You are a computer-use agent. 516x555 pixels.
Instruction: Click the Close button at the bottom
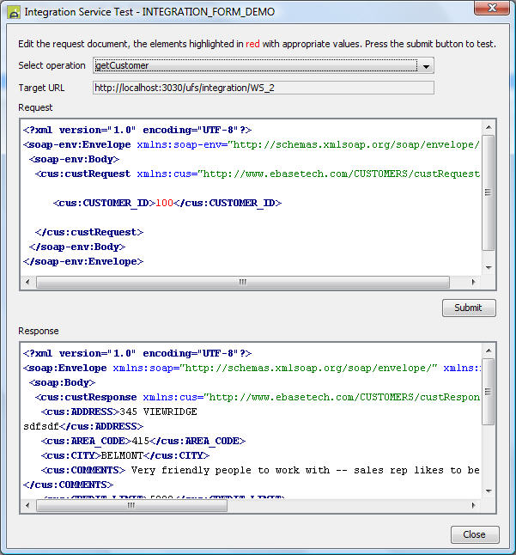point(474,534)
